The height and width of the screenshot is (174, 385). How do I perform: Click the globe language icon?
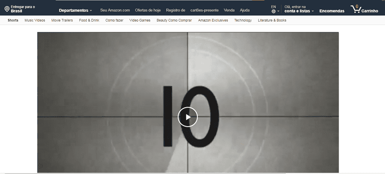point(274,11)
